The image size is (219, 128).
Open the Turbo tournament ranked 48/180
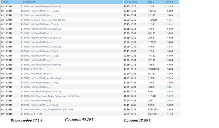pyautogui.click(x=40, y=56)
